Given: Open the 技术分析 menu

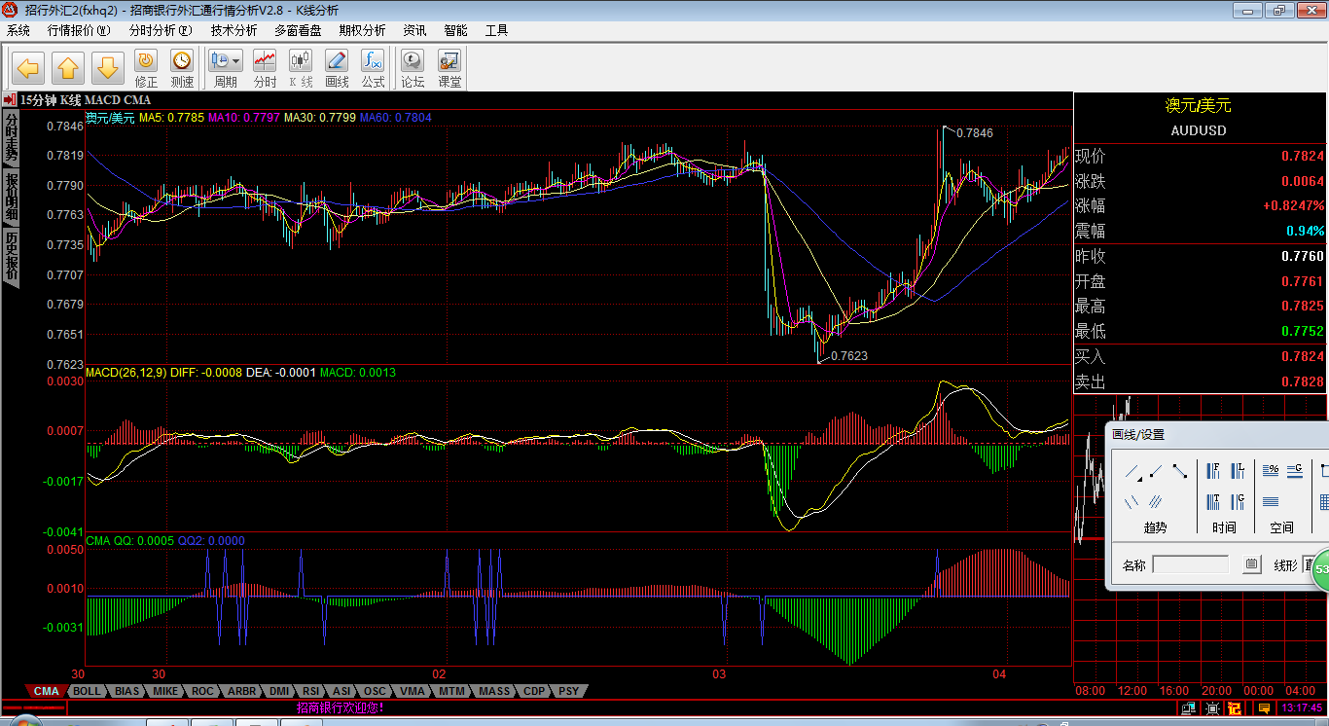Looking at the screenshot, I should [233, 30].
